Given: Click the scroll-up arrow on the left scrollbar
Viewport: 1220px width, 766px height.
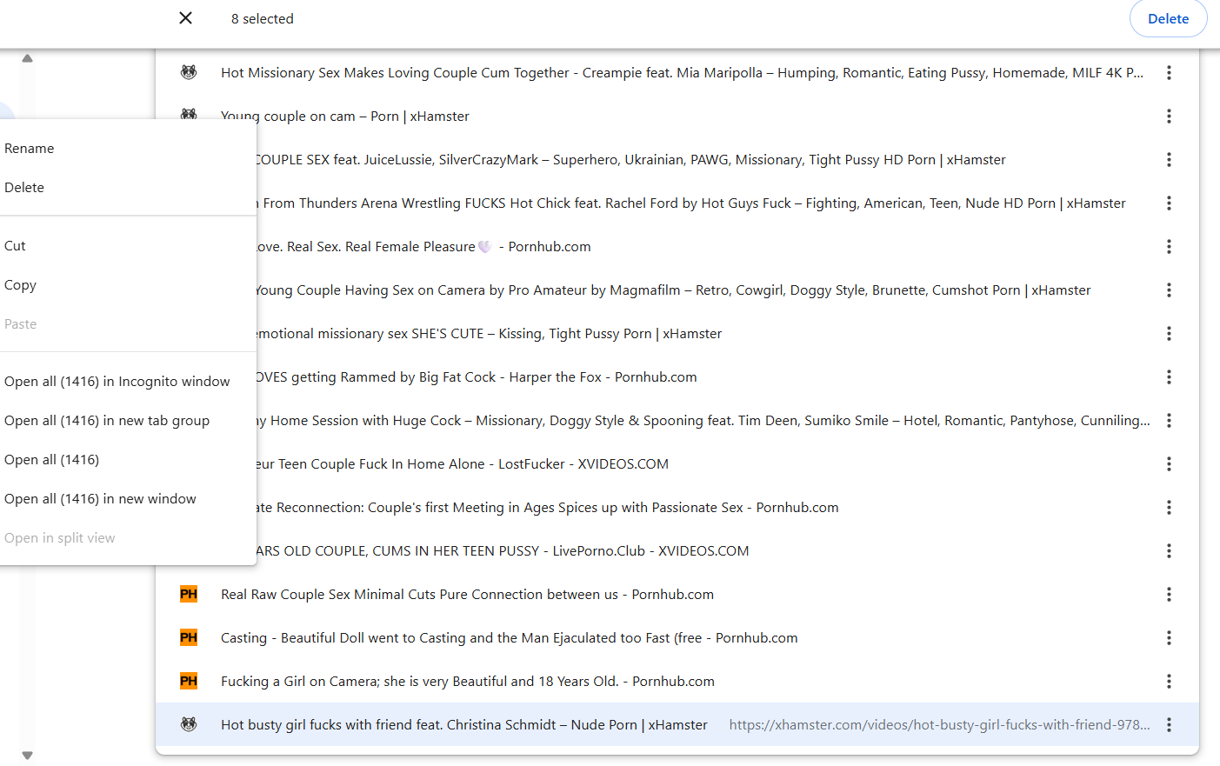Looking at the screenshot, I should point(27,59).
